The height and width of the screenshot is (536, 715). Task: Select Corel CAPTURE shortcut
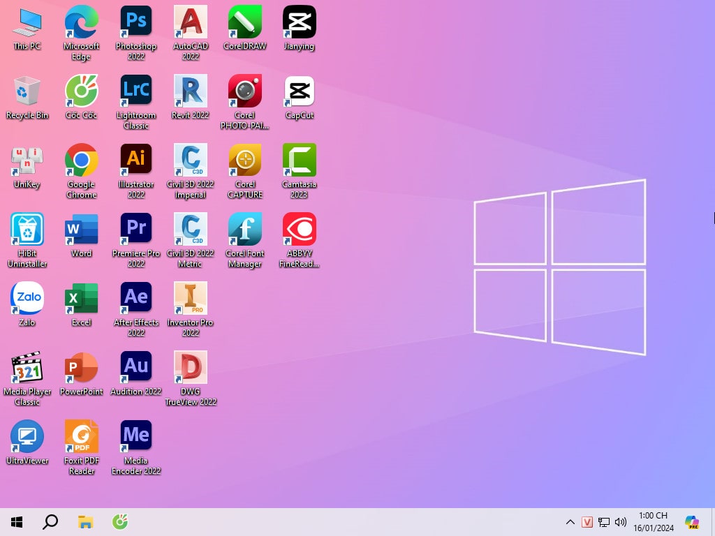(245, 172)
